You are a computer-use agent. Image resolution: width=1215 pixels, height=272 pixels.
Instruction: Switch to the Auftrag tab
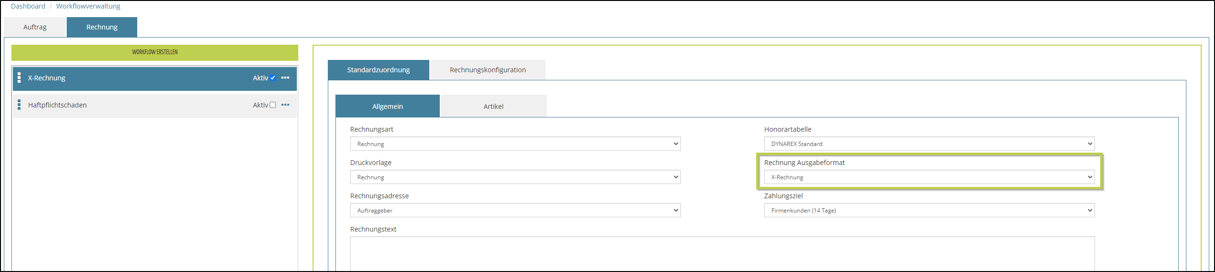click(x=35, y=27)
